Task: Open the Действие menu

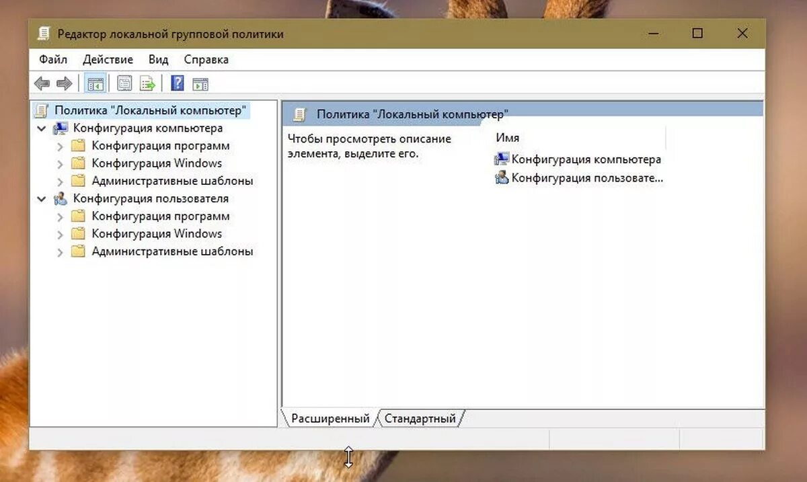Action: pos(108,59)
